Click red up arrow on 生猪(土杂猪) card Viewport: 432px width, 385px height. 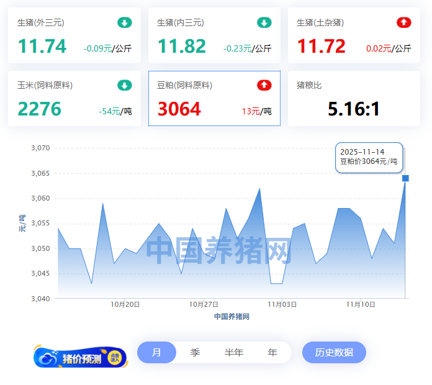404,23
